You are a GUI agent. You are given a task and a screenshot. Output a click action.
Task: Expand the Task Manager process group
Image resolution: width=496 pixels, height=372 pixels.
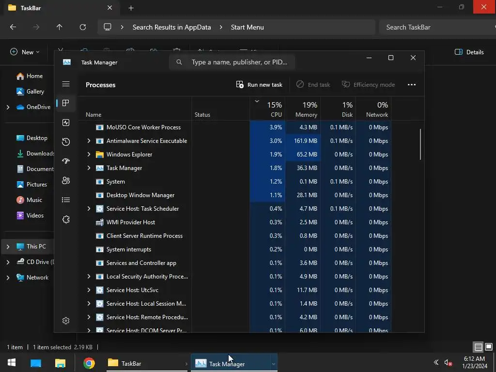point(89,168)
